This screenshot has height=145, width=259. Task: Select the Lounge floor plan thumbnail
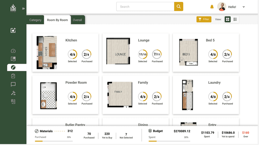(118, 51)
